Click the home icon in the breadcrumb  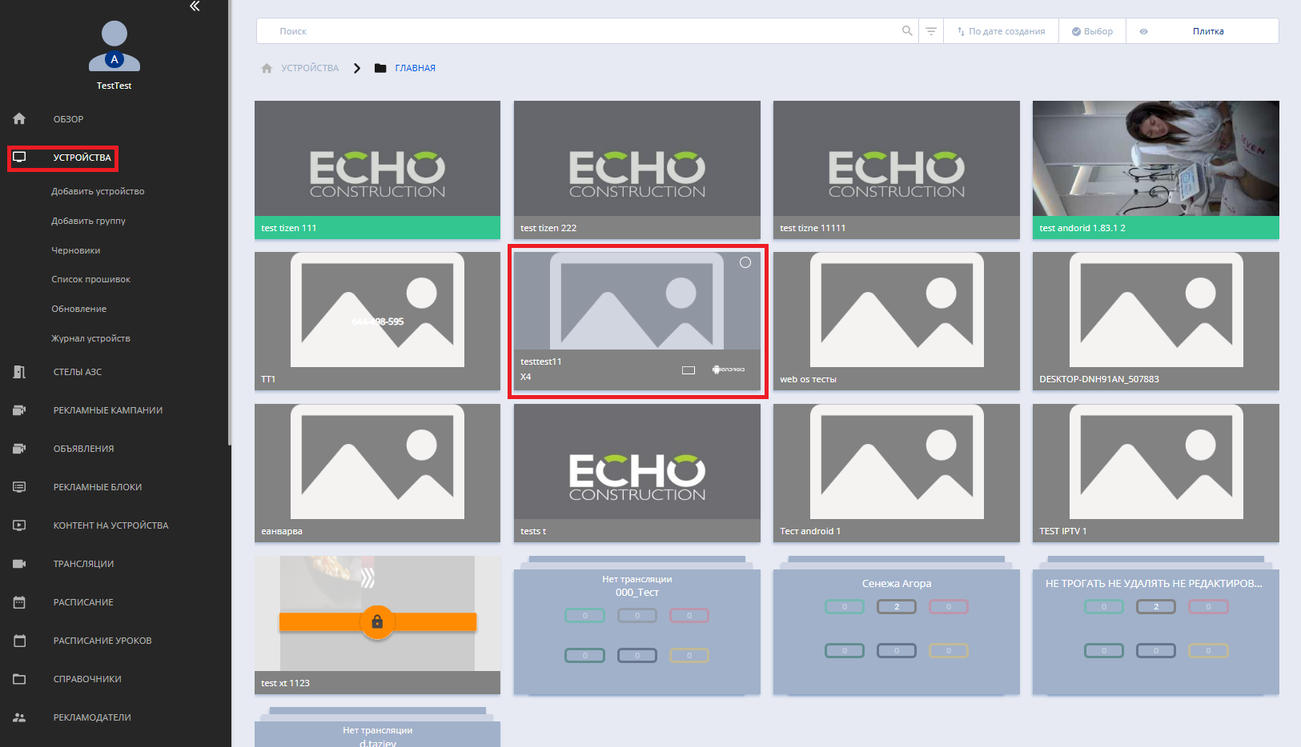[267, 69]
